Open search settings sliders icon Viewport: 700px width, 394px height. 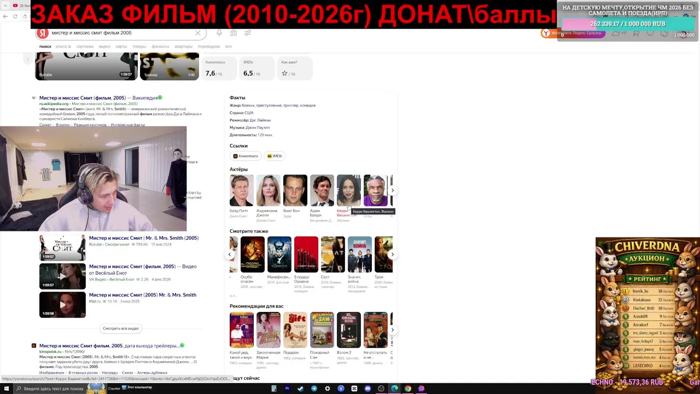click(248, 33)
